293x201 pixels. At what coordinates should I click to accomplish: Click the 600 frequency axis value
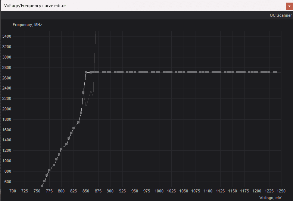8,182
